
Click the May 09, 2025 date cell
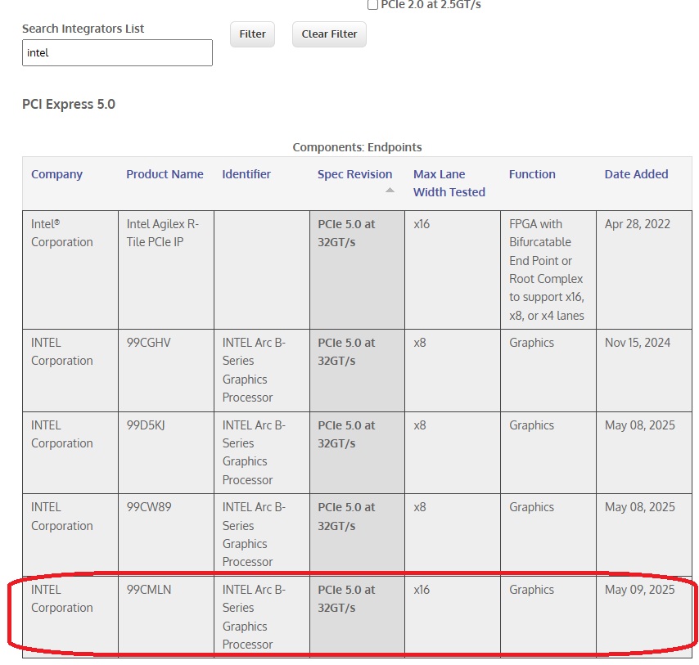[x=644, y=618]
